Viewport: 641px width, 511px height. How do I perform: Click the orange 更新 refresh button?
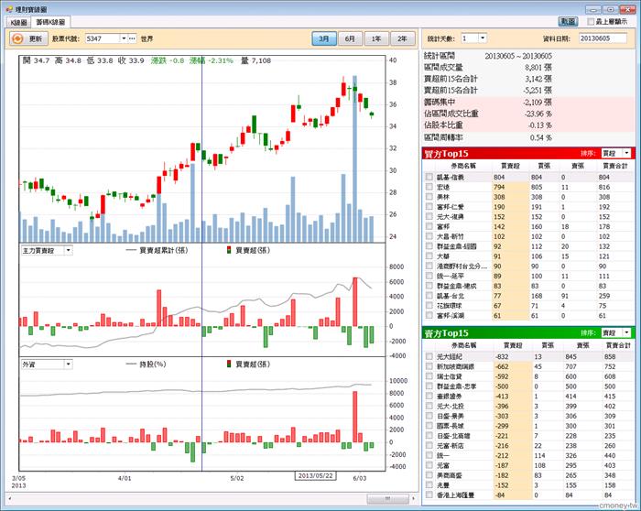click(28, 38)
